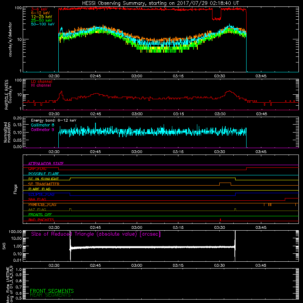This screenshot has width=303, height=303.
Task: Click the SC_IN_SUNLIGHT flag label
Action: coord(44,179)
